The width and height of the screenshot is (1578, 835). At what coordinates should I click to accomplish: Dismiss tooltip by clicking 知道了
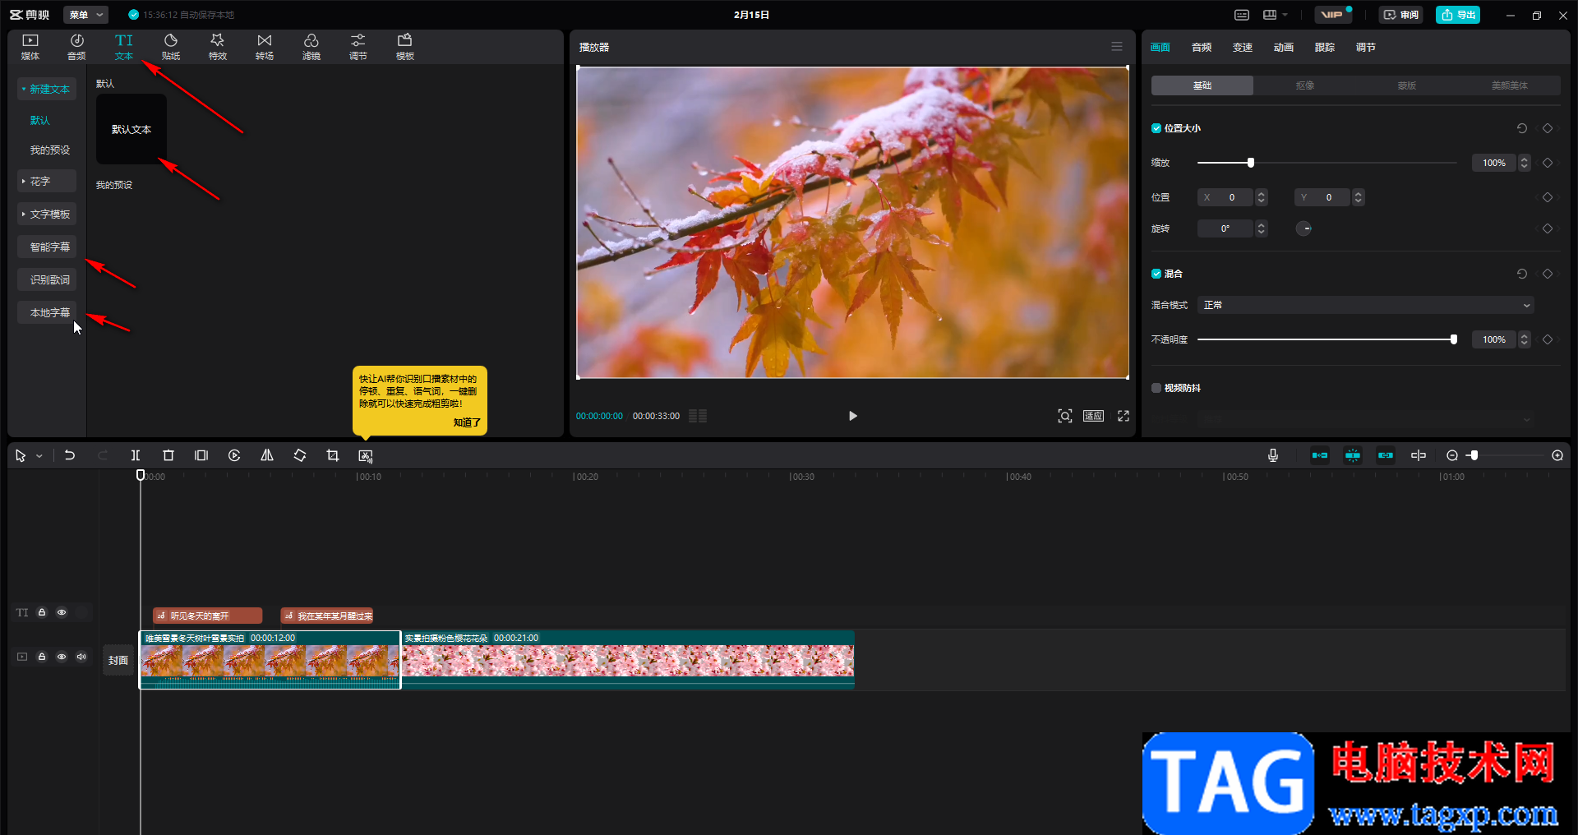click(467, 422)
